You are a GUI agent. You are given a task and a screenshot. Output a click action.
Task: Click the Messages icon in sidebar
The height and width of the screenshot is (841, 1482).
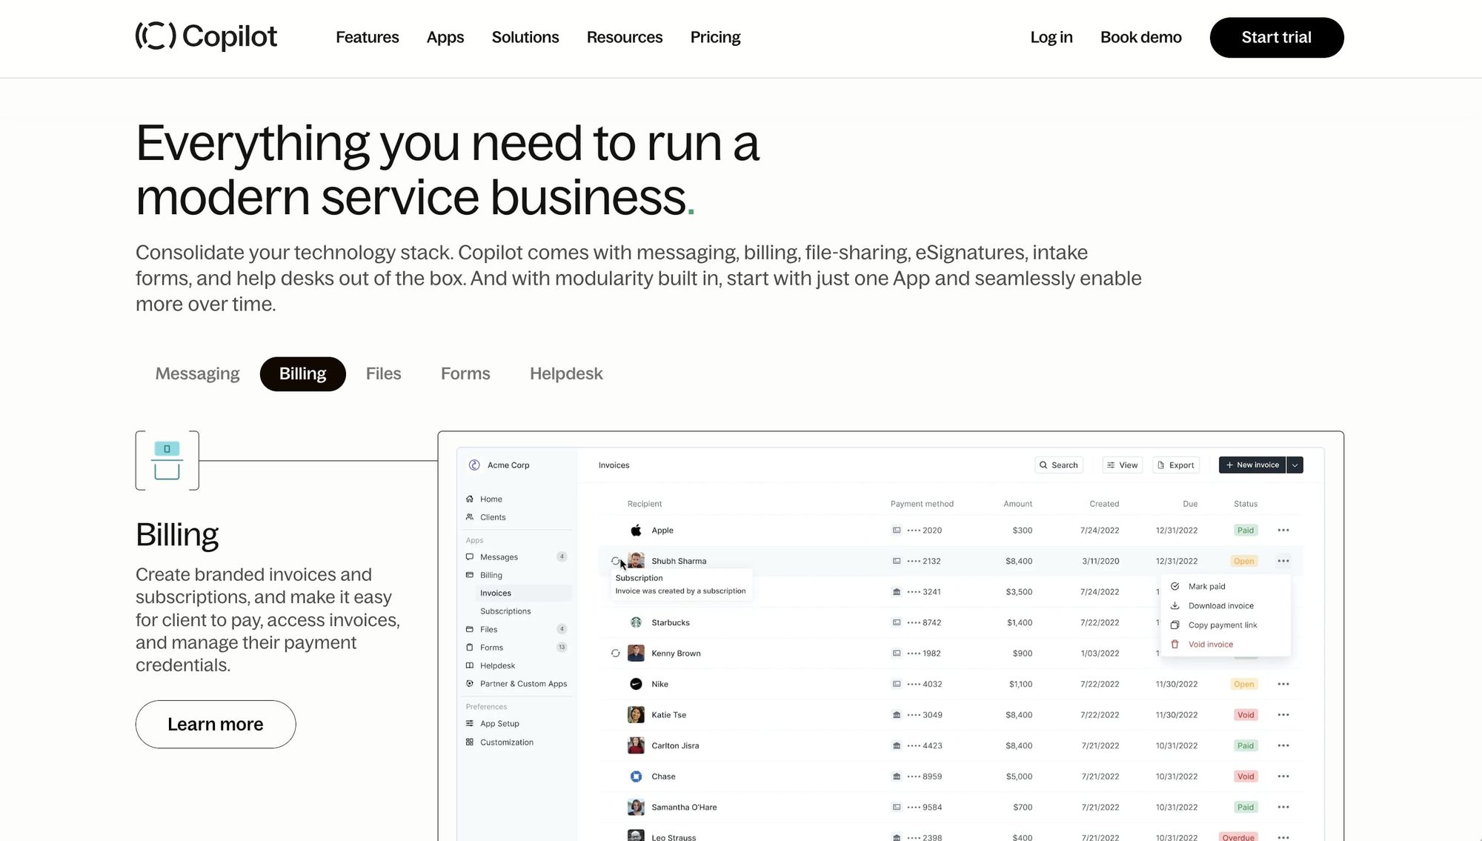[470, 556]
